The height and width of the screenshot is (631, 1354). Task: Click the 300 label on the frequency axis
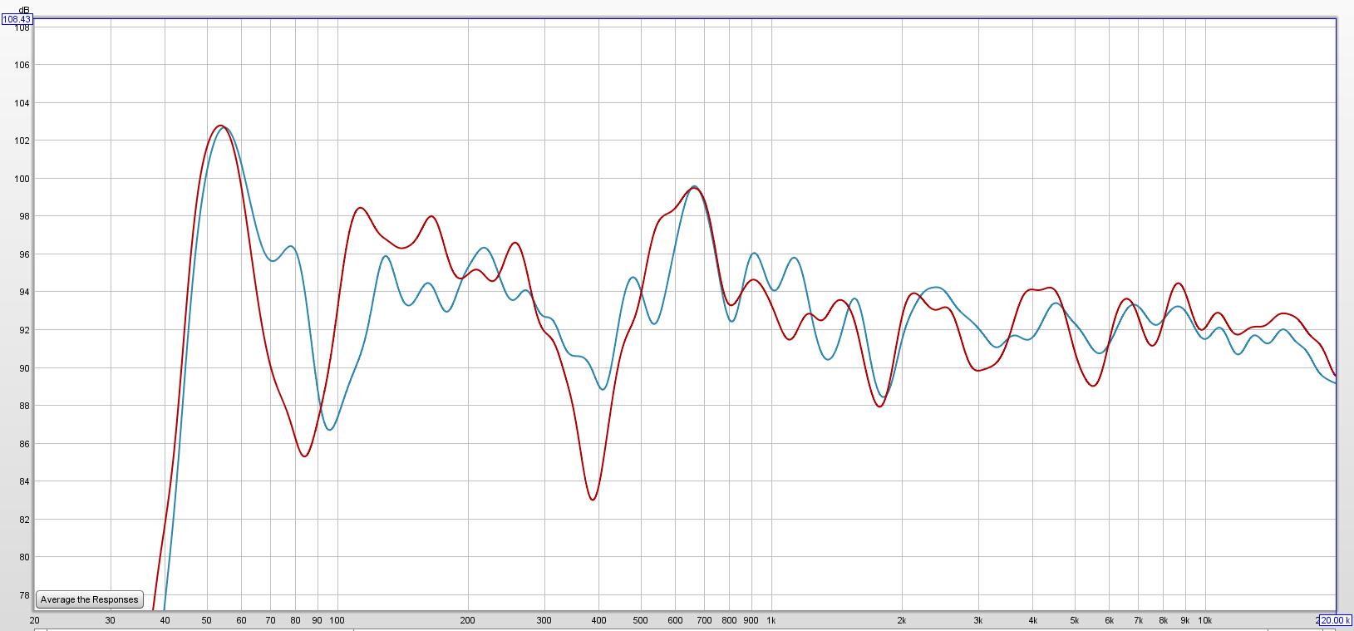(x=544, y=620)
